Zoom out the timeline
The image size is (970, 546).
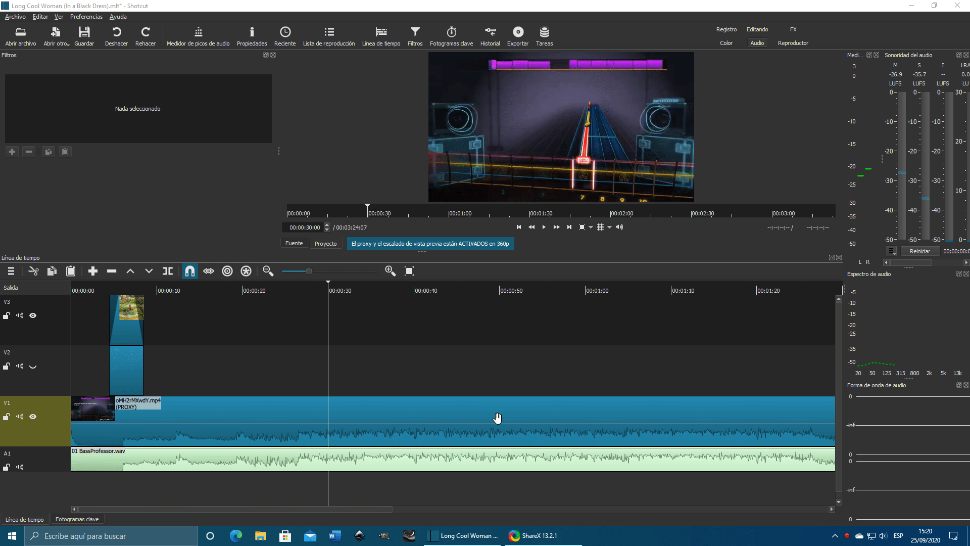coord(268,271)
